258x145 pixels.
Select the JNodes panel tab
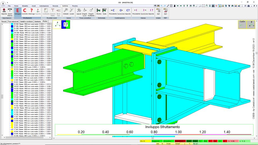tap(45, 21)
